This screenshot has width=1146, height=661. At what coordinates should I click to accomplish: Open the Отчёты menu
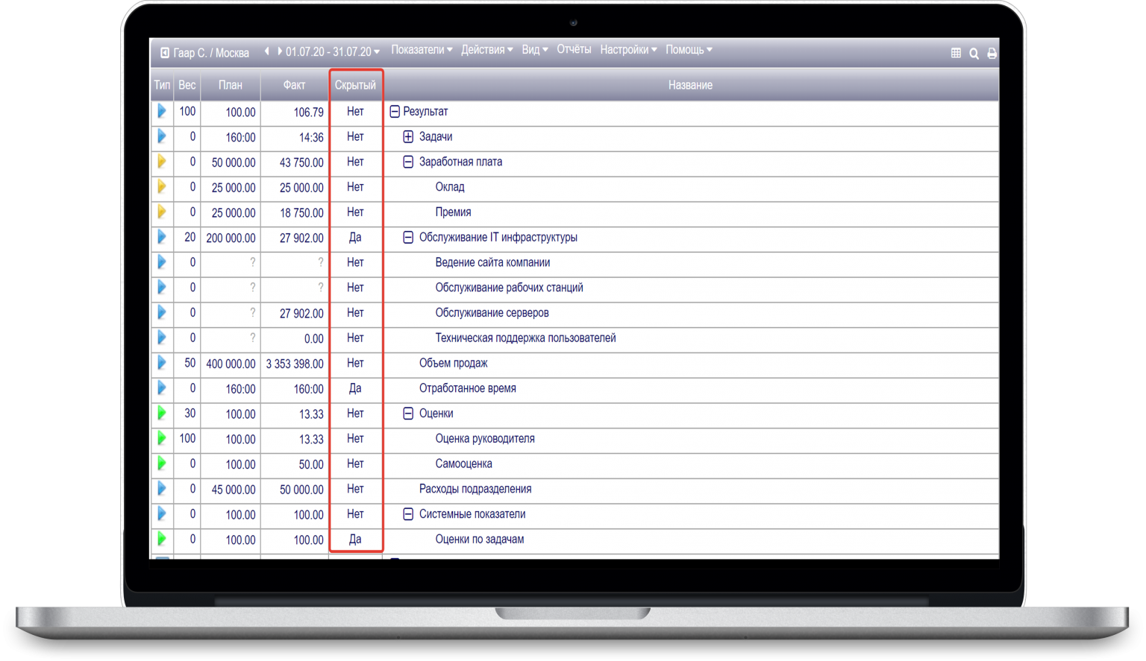pyautogui.click(x=574, y=49)
